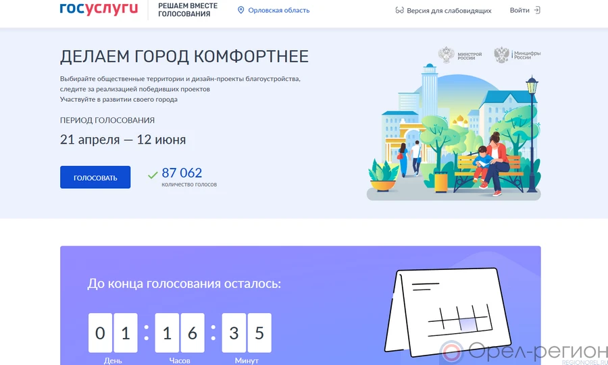Click the Часов countdown digits 16
This screenshot has width=608, height=365.
[180, 333]
